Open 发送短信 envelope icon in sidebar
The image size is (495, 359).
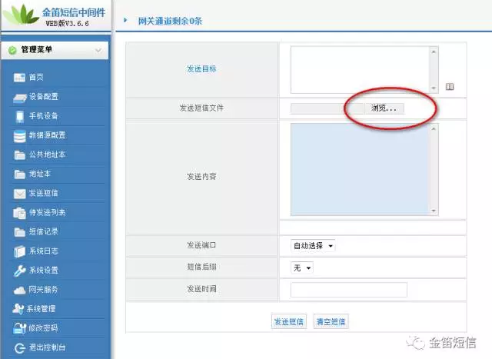coord(20,193)
